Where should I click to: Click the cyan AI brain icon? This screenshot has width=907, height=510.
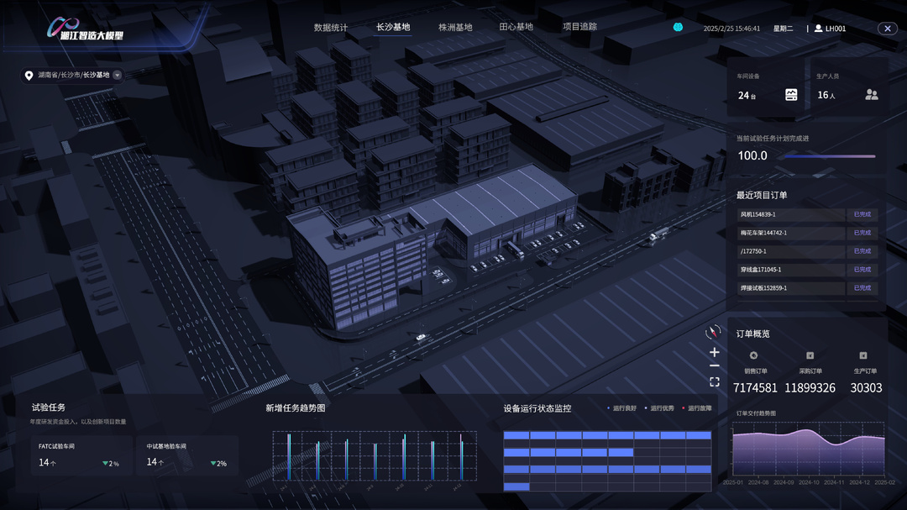678,28
